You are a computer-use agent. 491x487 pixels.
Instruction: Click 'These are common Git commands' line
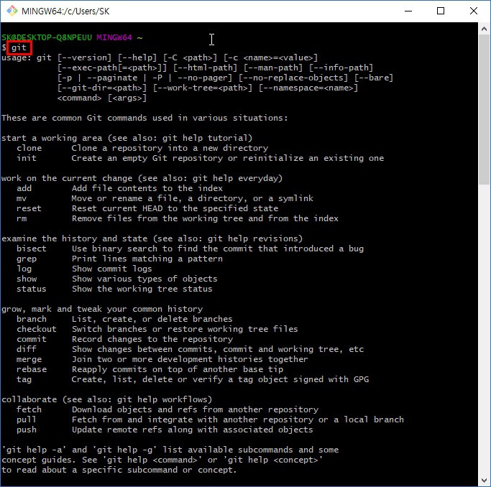[x=144, y=118]
